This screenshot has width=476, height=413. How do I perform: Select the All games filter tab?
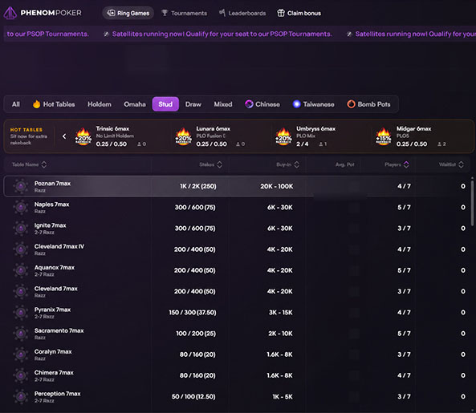[16, 104]
